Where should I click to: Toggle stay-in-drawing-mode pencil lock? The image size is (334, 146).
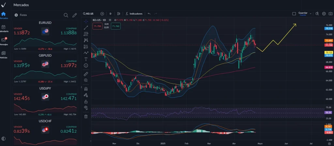pos(86,95)
